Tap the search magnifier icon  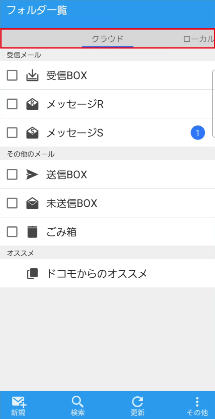click(x=78, y=402)
